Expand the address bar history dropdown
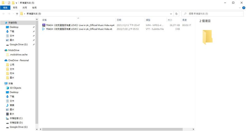 tap(171, 14)
